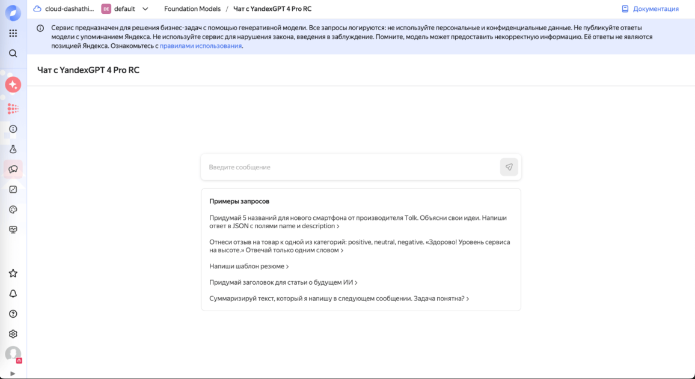Screen dimensions: 695x379
Task: Click the page title Чат с YandexGPT 4 Pro RC
Action: pos(88,70)
